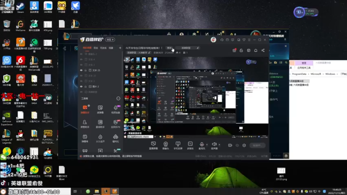
Task: Add a 直播屏幕 screen capture source
Action: click(x=154, y=146)
